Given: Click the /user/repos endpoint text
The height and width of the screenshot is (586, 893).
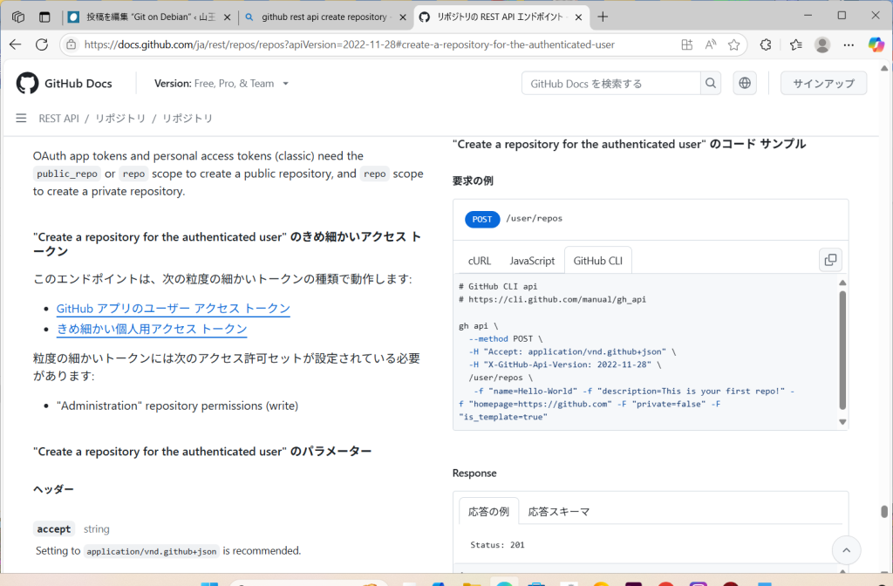Looking at the screenshot, I should [x=535, y=218].
